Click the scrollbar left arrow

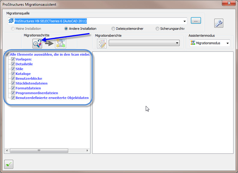7,150
